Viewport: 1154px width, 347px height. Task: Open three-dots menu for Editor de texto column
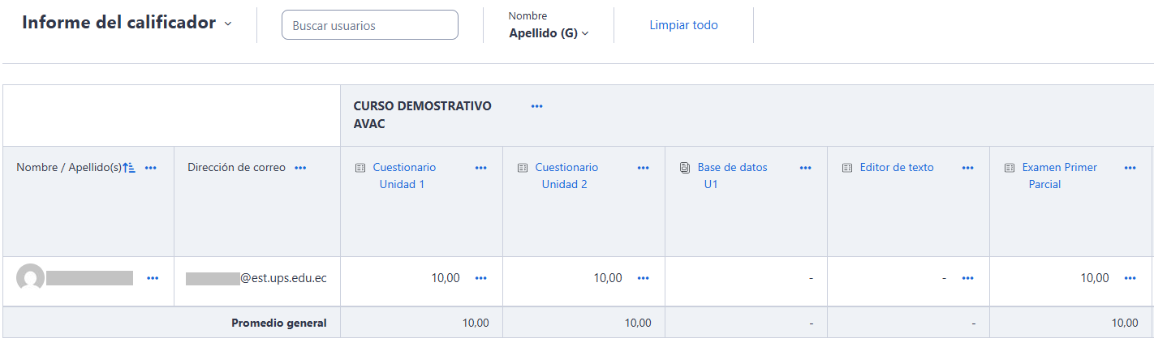coord(967,168)
